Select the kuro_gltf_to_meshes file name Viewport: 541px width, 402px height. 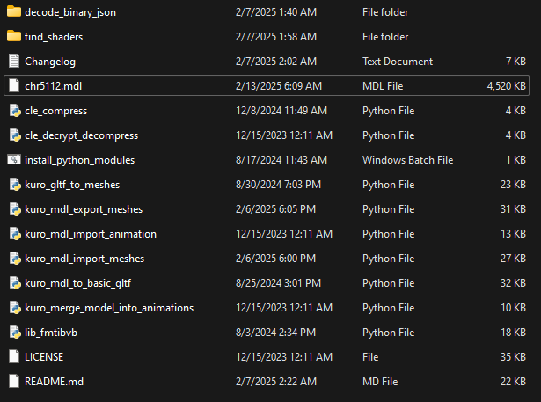pos(72,185)
